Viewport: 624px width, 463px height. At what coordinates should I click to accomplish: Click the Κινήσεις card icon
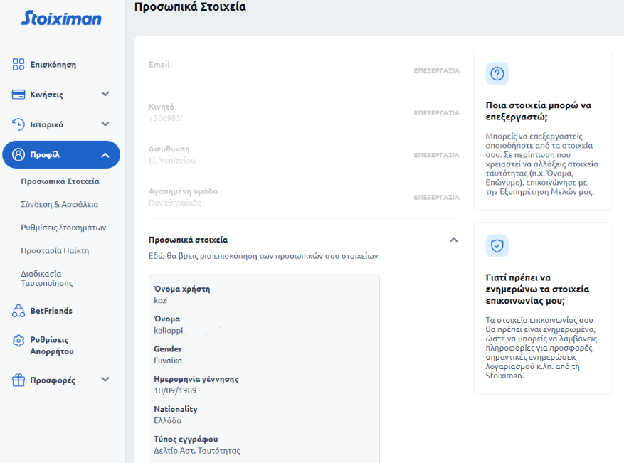coord(18,95)
